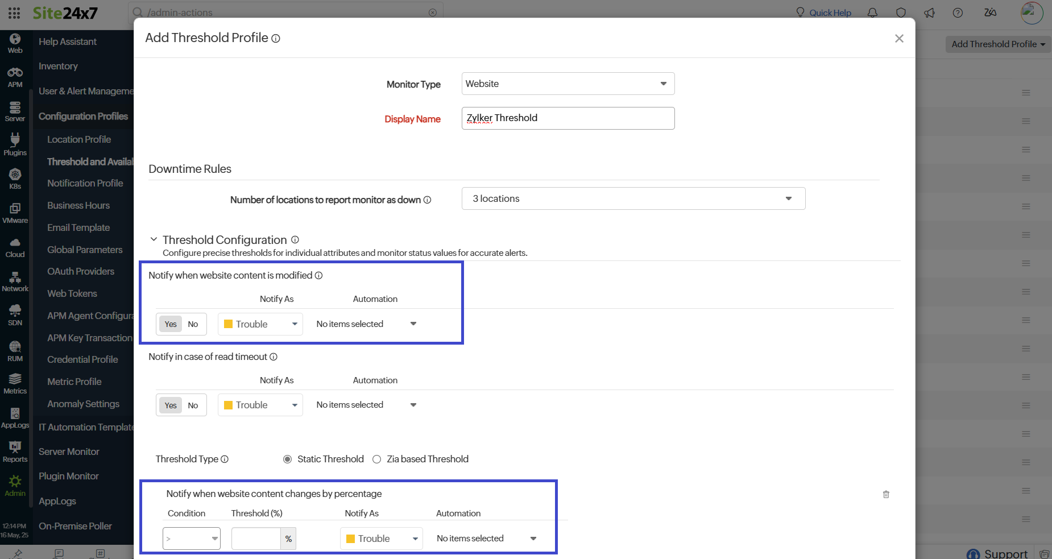1052x559 pixels.
Task: Collapse the Threshold Configuration section
Action: 154,239
